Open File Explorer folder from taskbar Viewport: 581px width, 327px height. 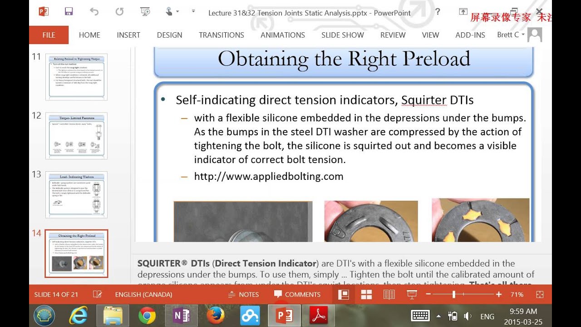(x=113, y=316)
